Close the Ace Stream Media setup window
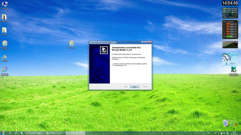The image size is (241, 135). click(x=149, y=42)
